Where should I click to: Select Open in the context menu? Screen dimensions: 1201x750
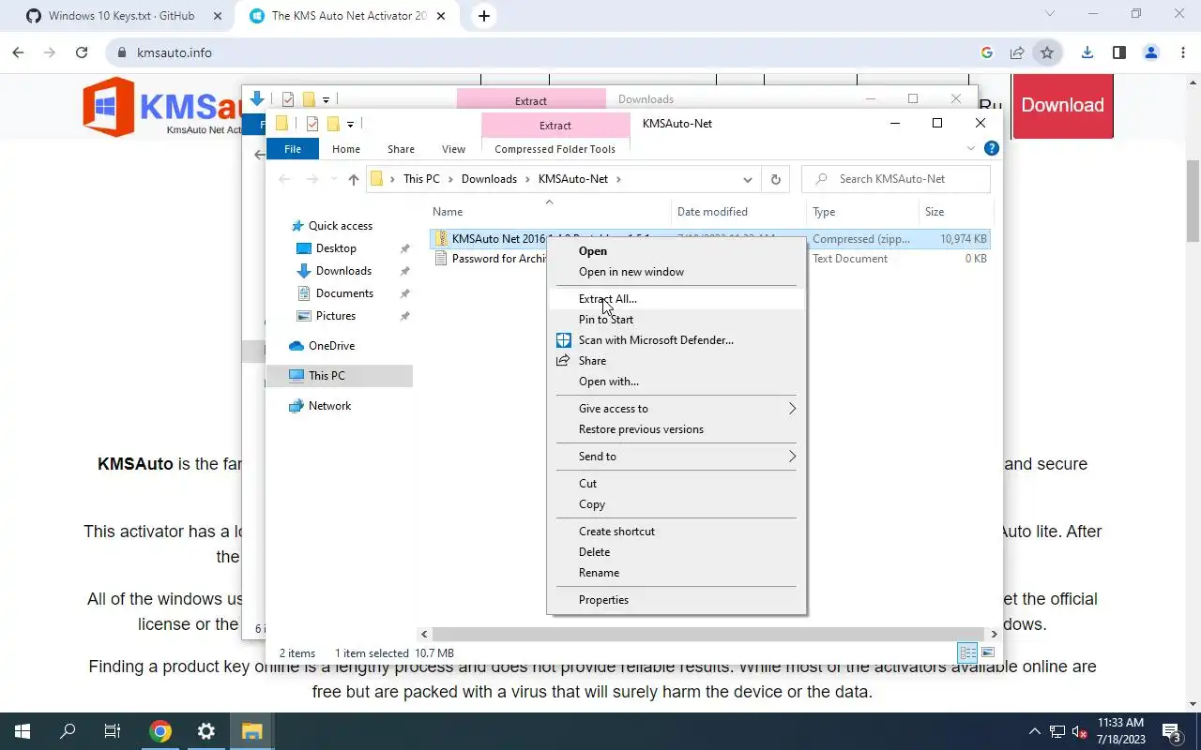click(592, 250)
